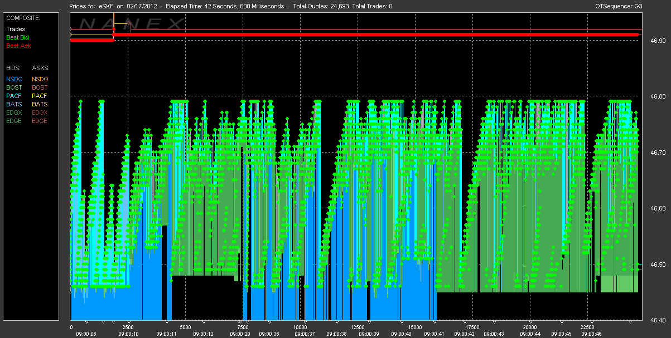Click PACF in the ASKS column
Screen dimensions: 671x338
pyautogui.click(x=40, y=96)
